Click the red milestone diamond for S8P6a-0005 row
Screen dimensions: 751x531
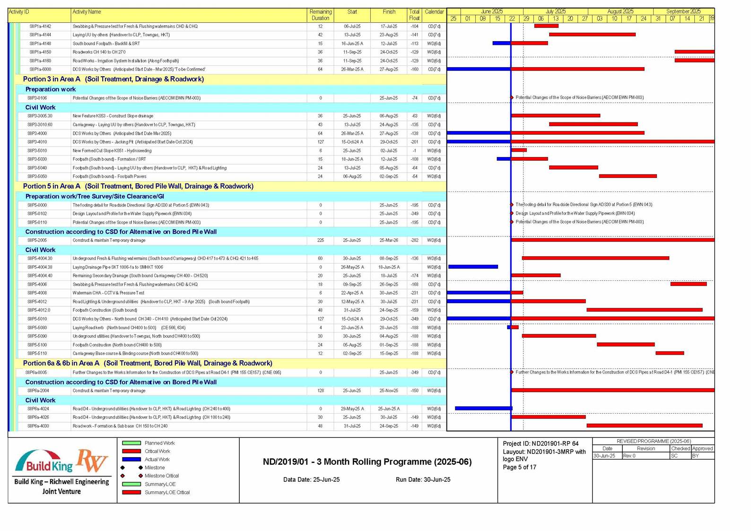512,372
